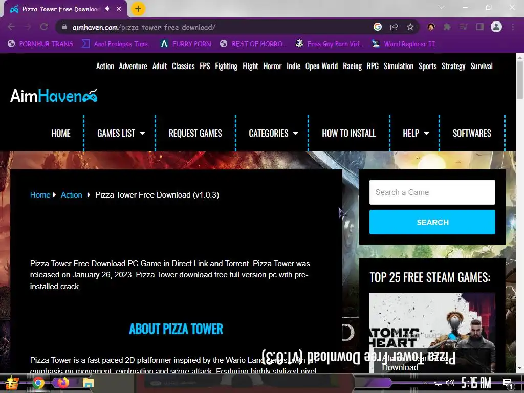The height and width of the screenshot is (393, 524).
Task: Click the padlock site info icon
Action: 64,27
